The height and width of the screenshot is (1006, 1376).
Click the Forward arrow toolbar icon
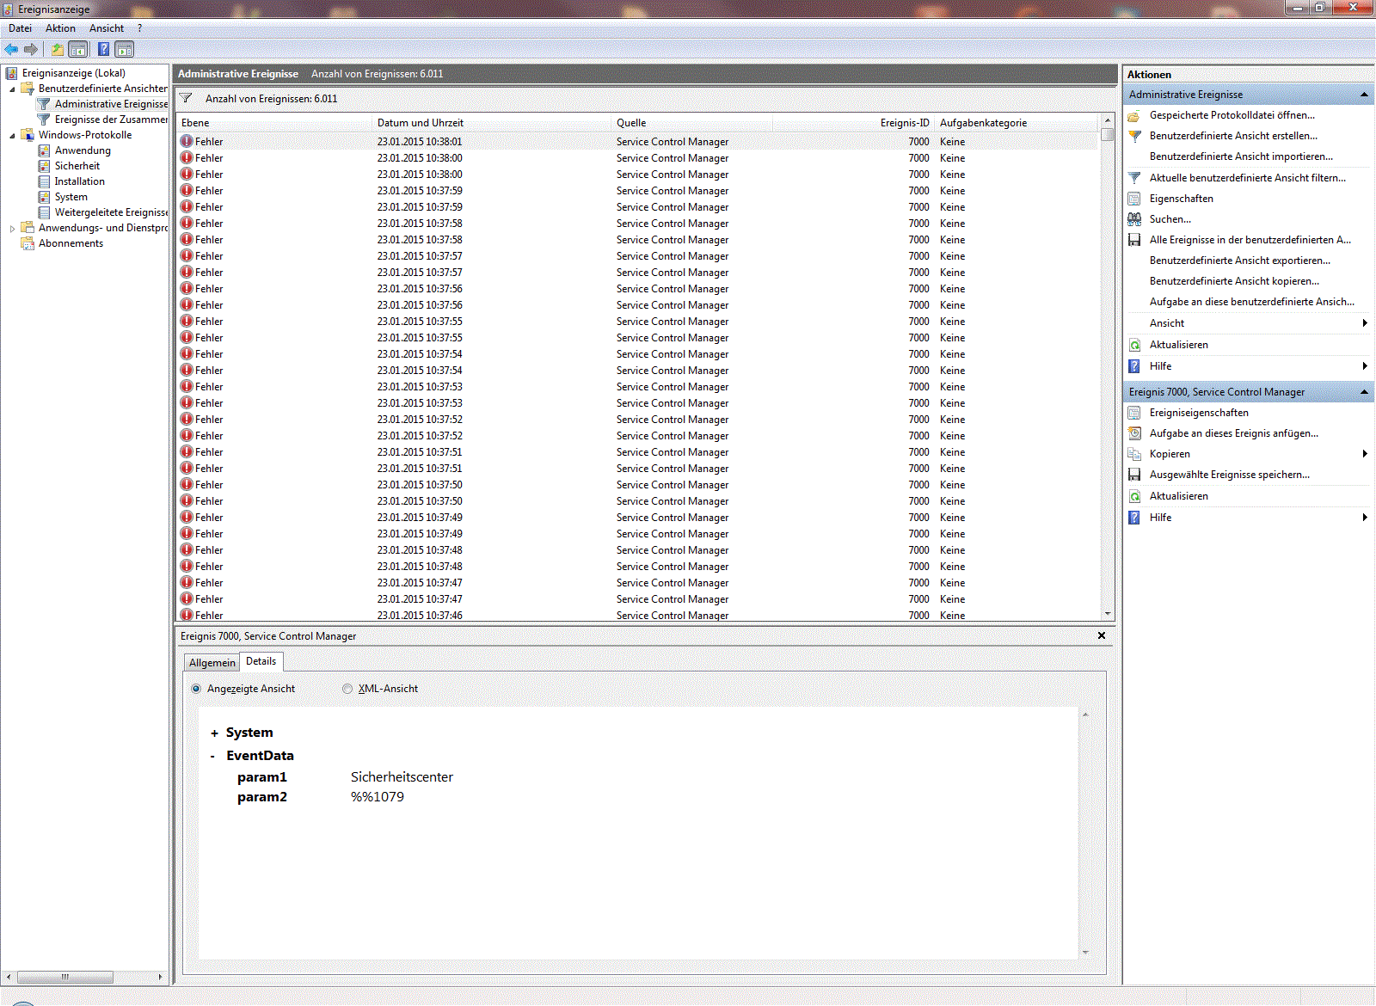(31, 49)
